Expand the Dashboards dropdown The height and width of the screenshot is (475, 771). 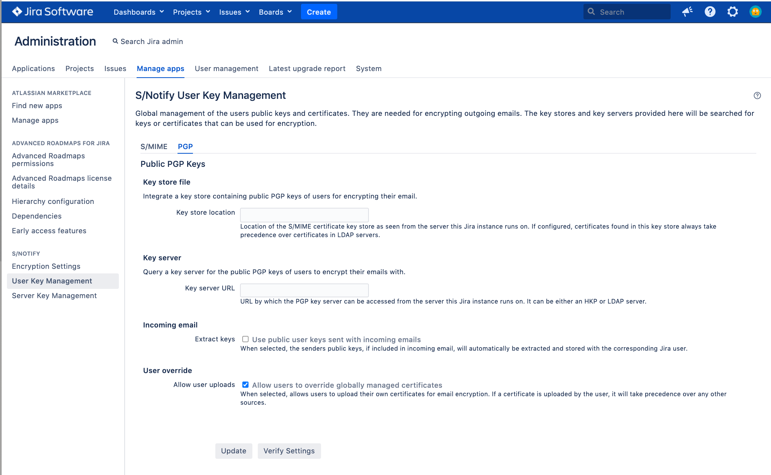[x=139, y=12]
